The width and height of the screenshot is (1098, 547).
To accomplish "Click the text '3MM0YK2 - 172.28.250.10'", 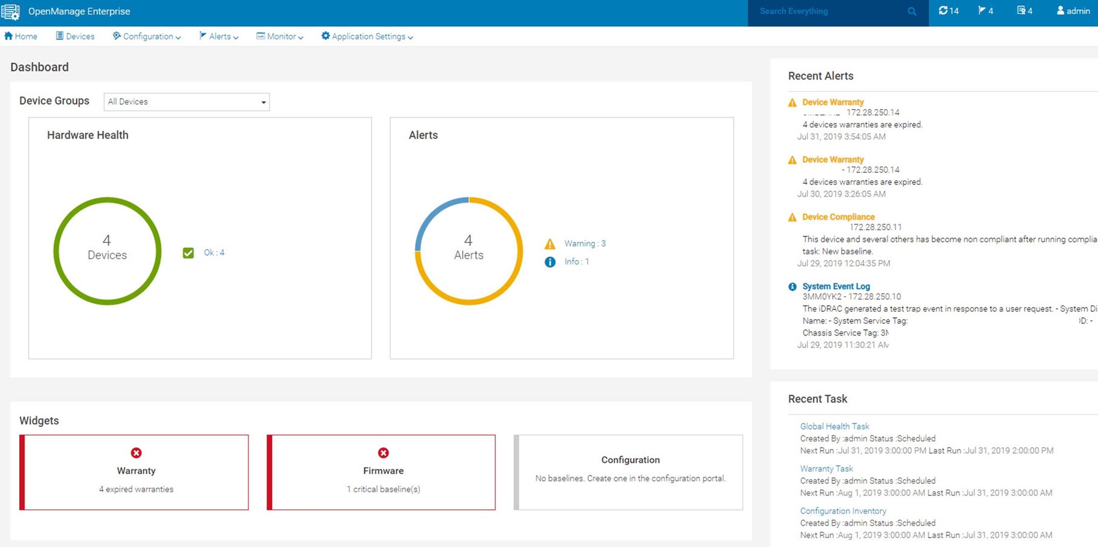I will point(852,296).
